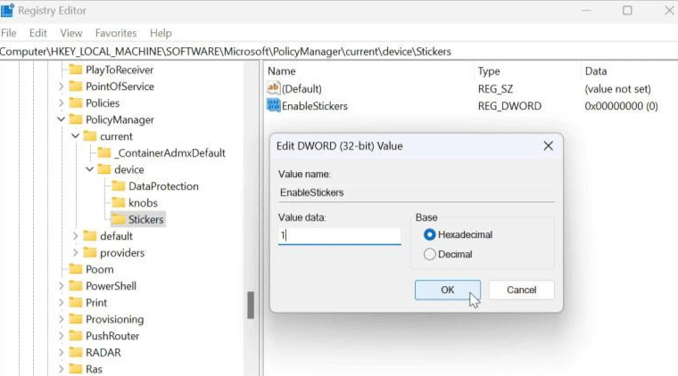
Task: Open the View menu
Action: tap(70, 33)
